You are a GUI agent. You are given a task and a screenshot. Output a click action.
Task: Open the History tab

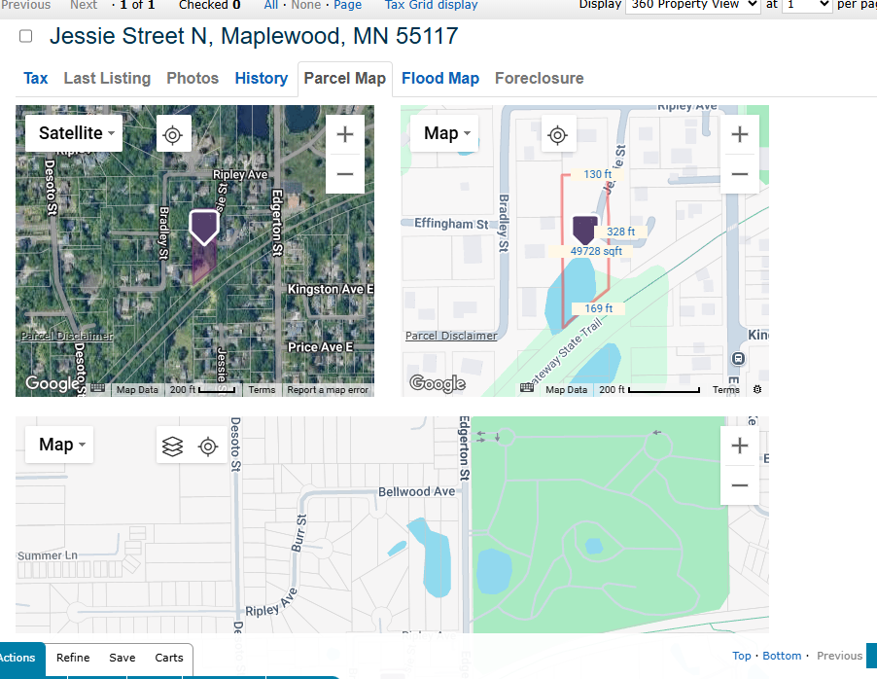coord(261,78)
